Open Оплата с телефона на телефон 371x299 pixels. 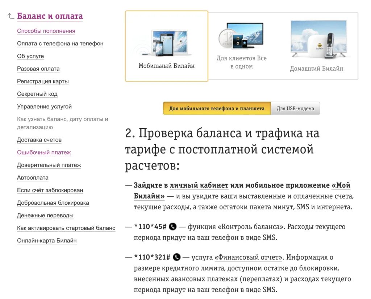pyautogui.click(x=60, y=44)
